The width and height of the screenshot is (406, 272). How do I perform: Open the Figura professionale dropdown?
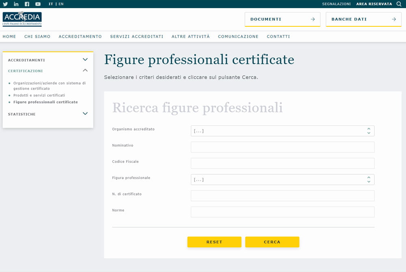(282, 179)
